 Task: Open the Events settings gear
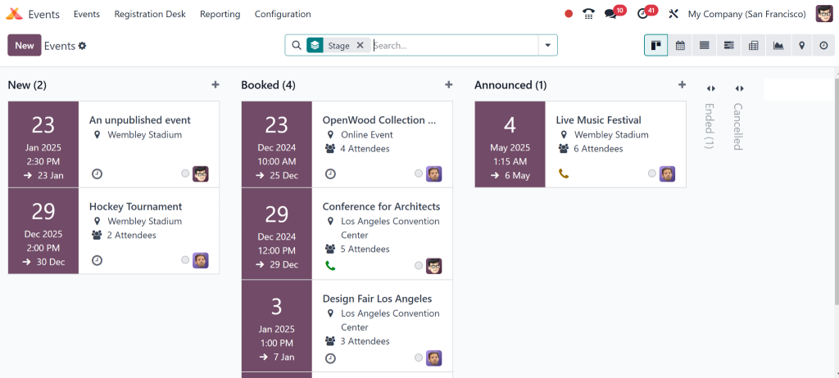[83, 46]
